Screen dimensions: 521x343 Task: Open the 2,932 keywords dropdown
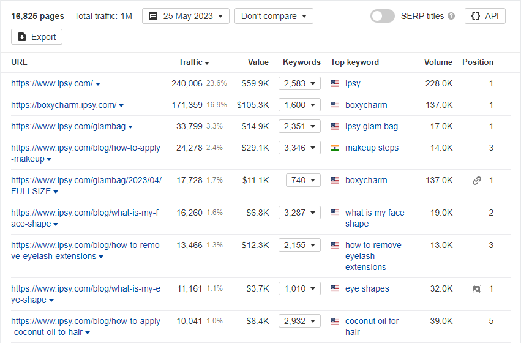(299, 321)
